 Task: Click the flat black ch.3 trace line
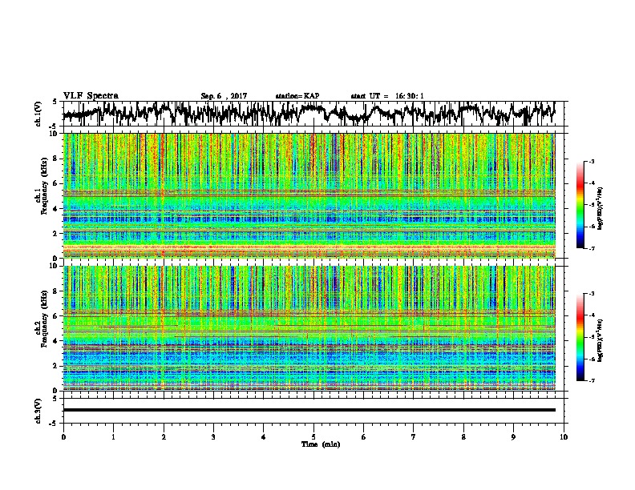tap(309, 410)
